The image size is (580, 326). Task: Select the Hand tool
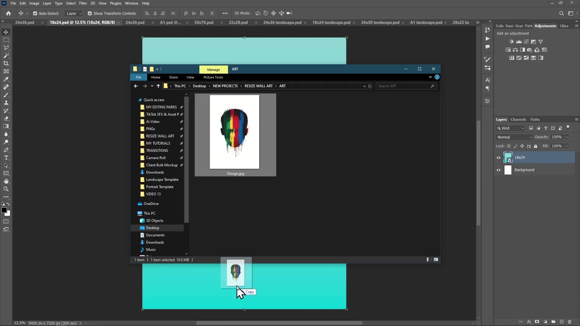pyautogui.click(x=6, y=181)
